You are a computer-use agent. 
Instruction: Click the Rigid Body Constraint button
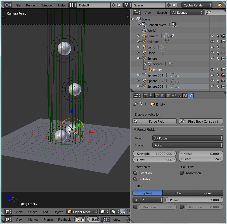(x=201, y=121)
